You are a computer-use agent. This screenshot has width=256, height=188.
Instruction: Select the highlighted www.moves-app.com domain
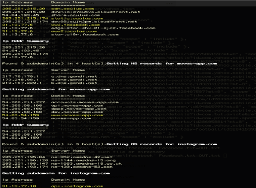[77, 115]
